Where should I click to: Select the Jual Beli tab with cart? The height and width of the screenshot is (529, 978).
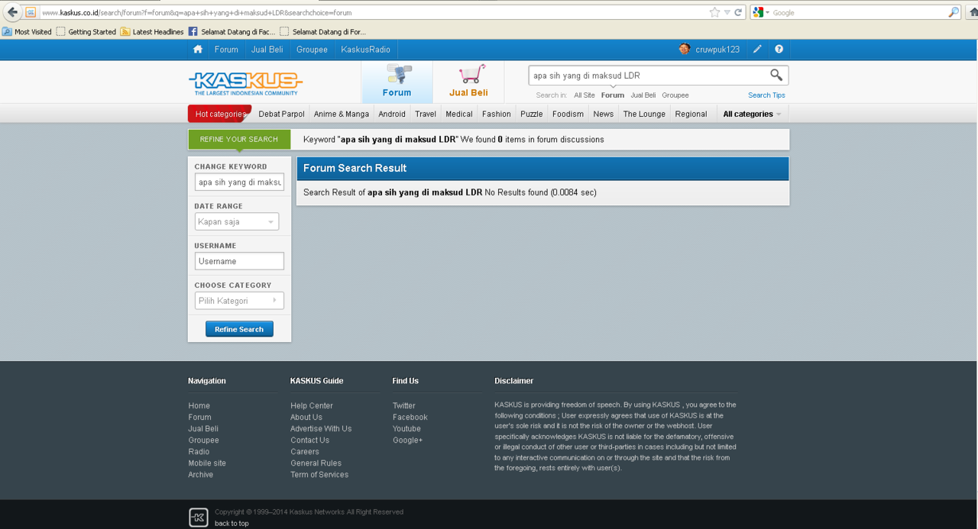coord(468,82)
